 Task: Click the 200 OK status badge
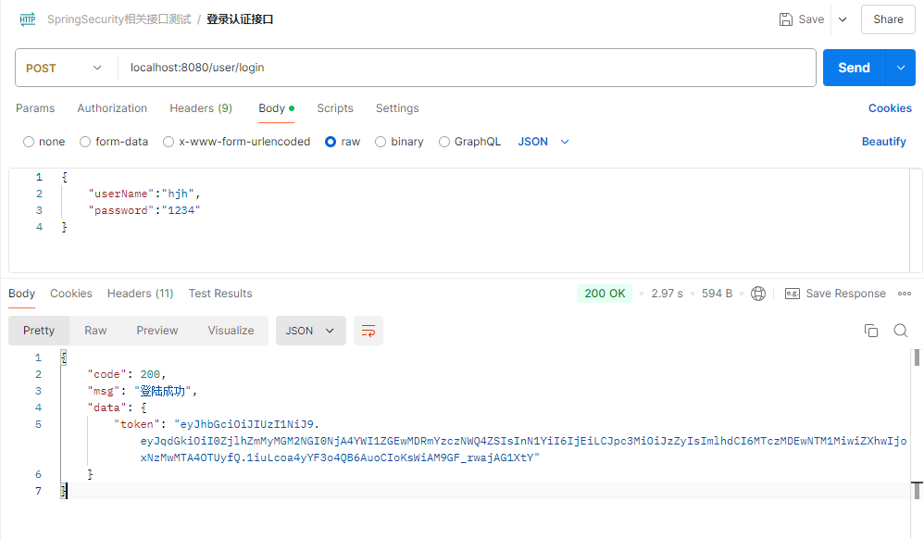click(x=605, y=294)
